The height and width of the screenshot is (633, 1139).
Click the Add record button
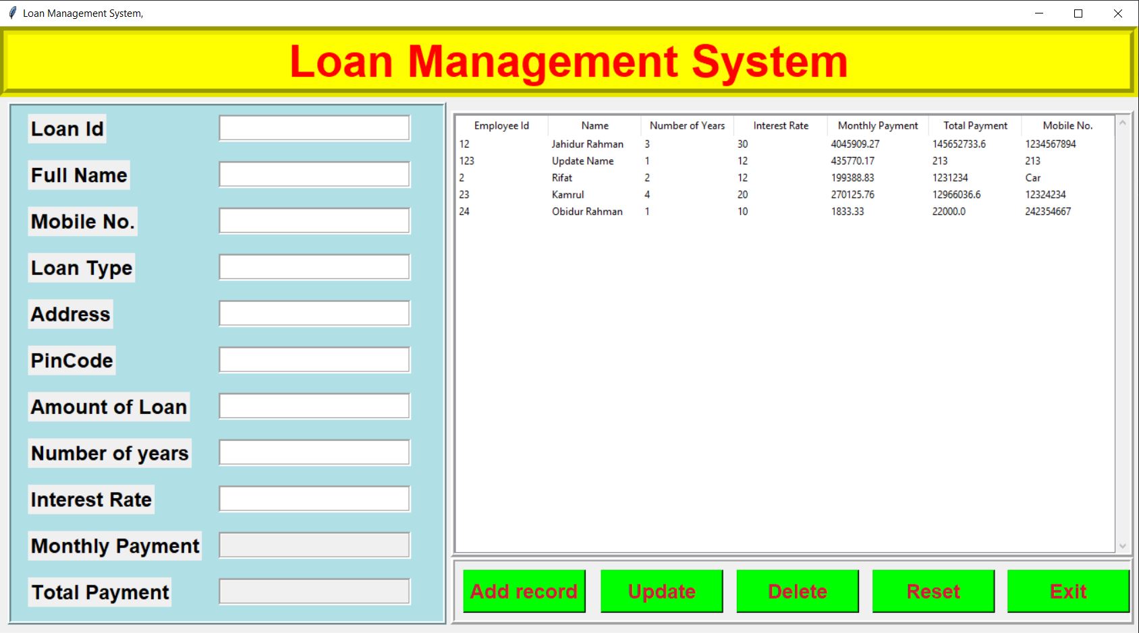coord(524,591)
